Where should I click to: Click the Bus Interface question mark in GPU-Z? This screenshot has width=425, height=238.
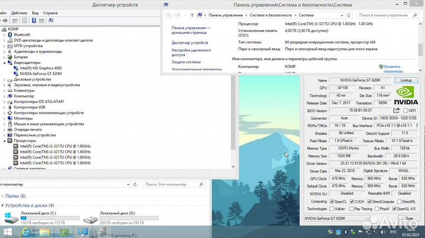[417, 125]
